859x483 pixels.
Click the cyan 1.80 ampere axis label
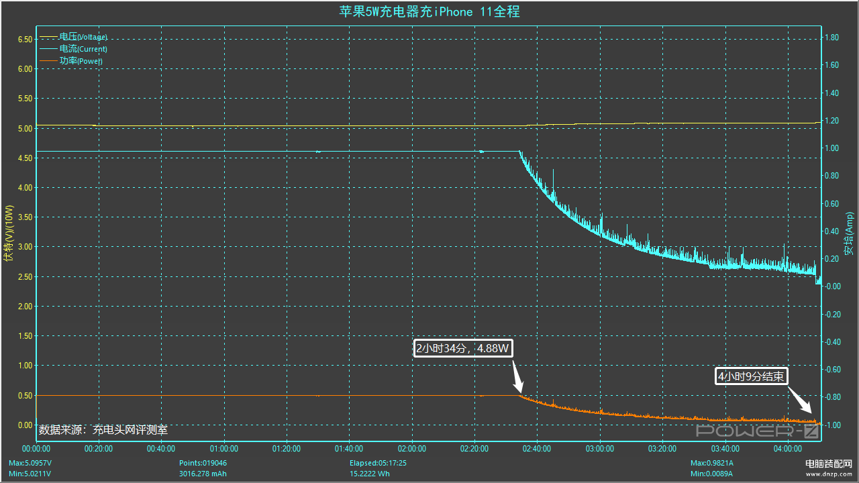tap(831, 38)
